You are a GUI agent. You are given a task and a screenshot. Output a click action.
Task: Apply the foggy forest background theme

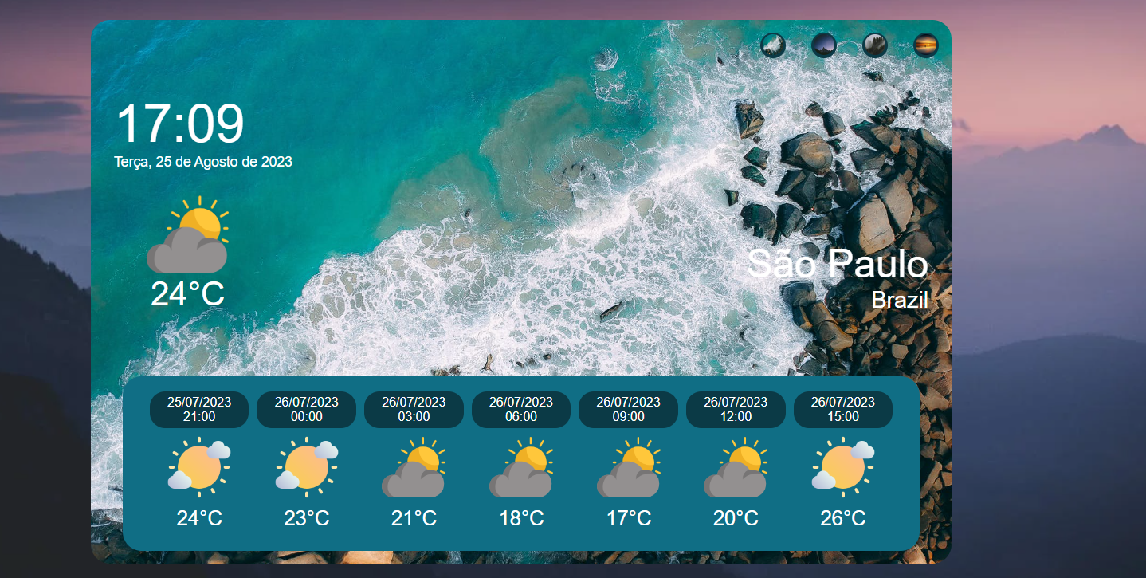(x=874, y=45)
